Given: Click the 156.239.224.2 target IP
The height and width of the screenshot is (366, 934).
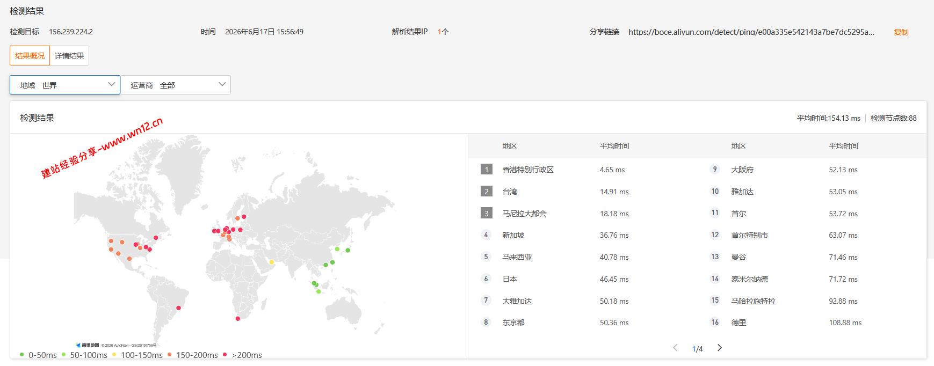Looking at the screenshot, I should pos(71,32).
